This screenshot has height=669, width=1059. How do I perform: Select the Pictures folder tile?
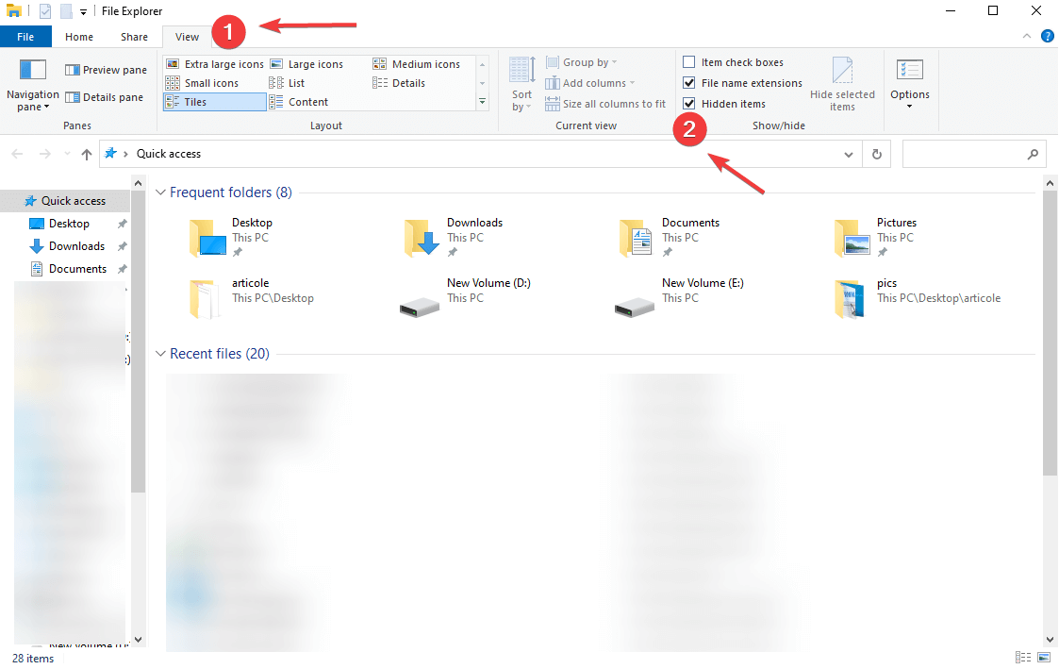(876, 237)
